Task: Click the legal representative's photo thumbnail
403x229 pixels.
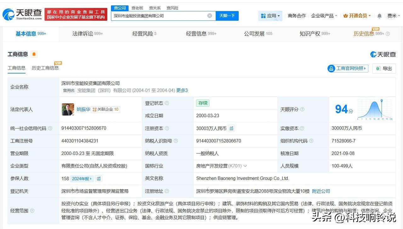Action: 68,109
